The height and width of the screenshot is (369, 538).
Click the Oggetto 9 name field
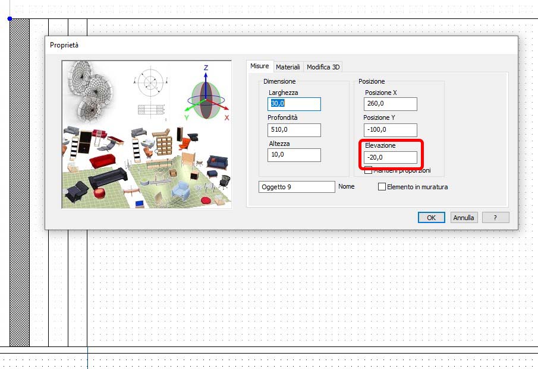[297, 187]
